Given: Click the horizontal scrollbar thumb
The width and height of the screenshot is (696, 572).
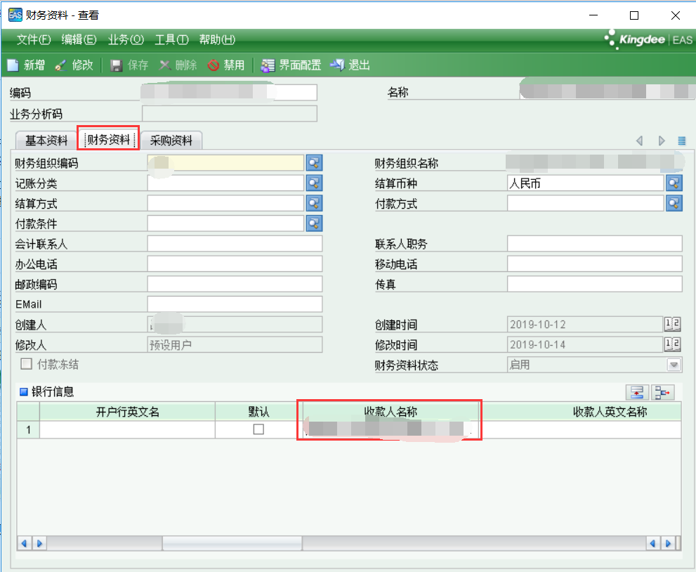Looking at the screenshot, I should coord(232,543).
